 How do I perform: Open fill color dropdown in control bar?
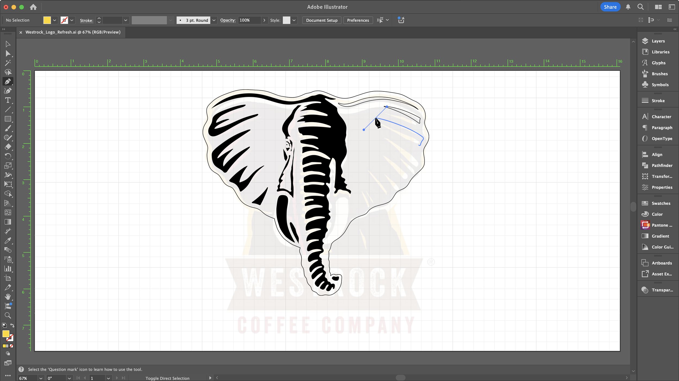tap(55, 20)
